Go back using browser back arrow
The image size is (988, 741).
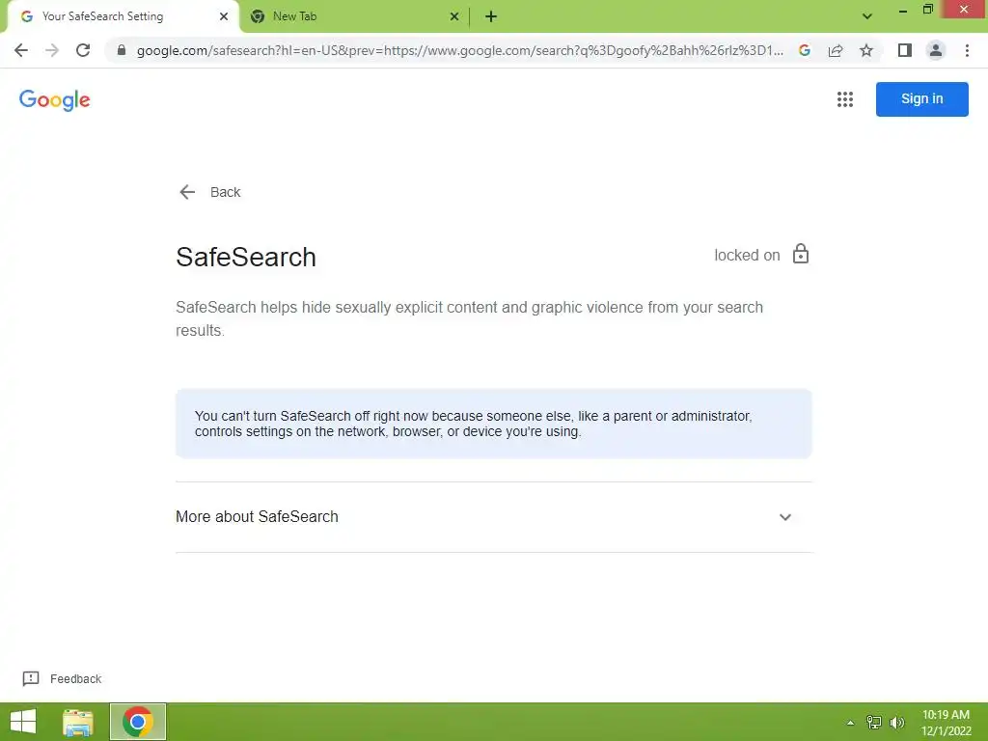21,50
